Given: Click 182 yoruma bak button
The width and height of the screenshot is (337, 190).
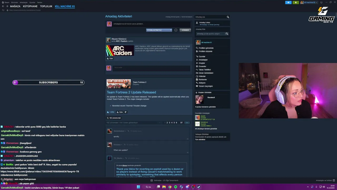Looking at the screenshot, I should pos(114,118).
